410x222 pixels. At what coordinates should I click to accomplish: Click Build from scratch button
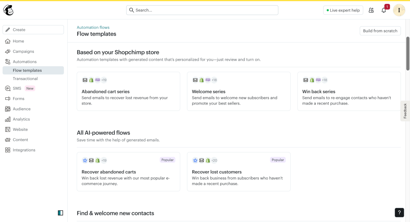click(380, 31)
